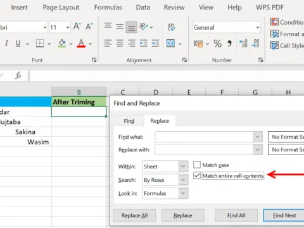The height and width of the screenshot is (228, 304).
Task: Open Cell Styles gallery
Action: click(287, 46)
